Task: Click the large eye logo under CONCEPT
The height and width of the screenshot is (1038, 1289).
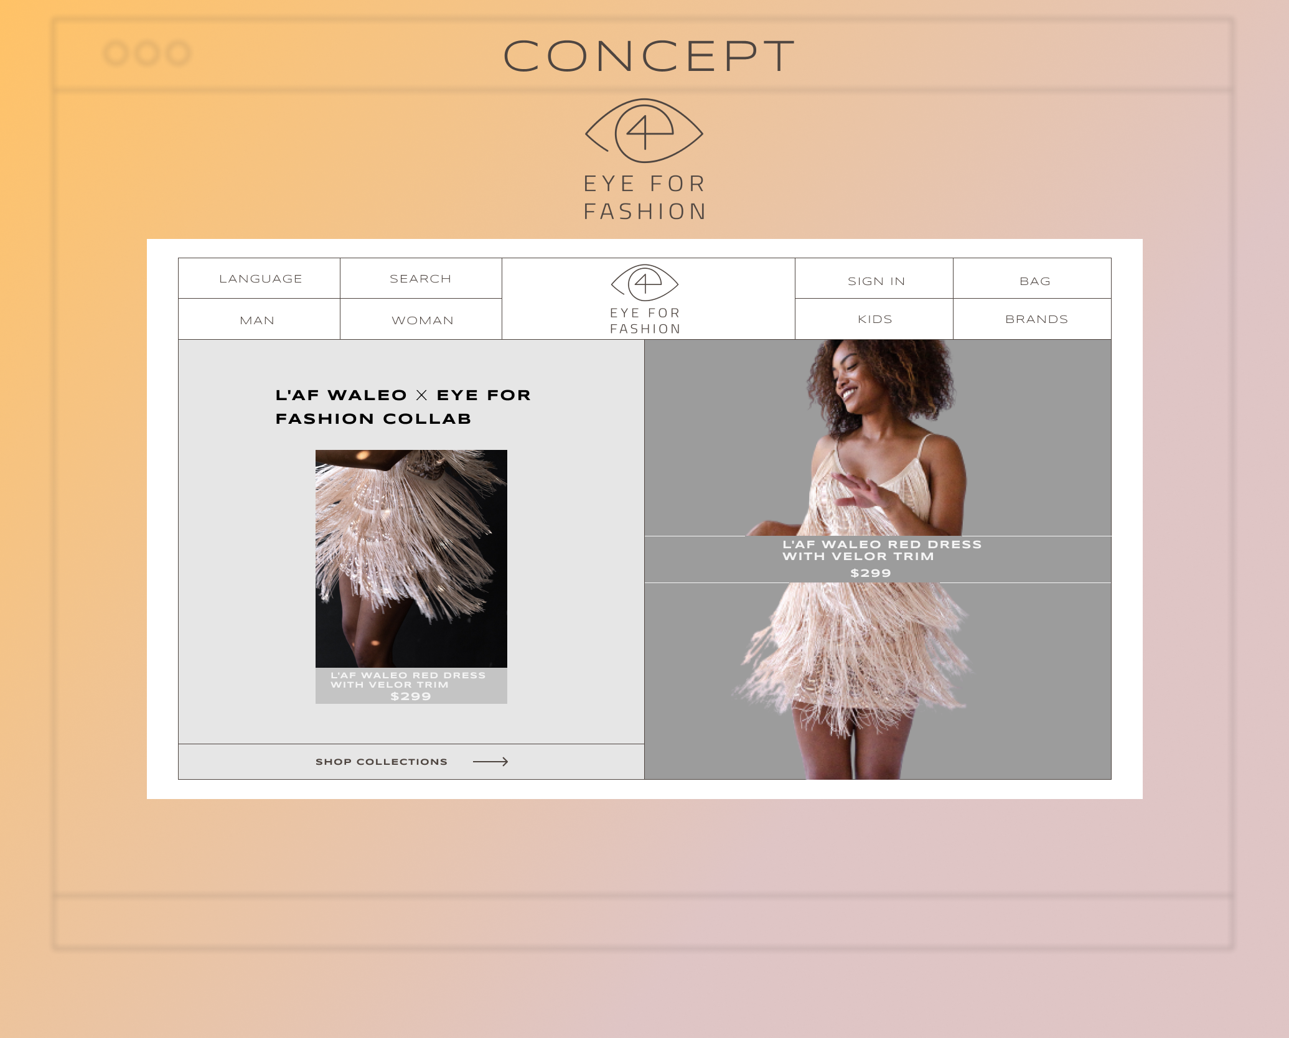Action: [644, 131]
